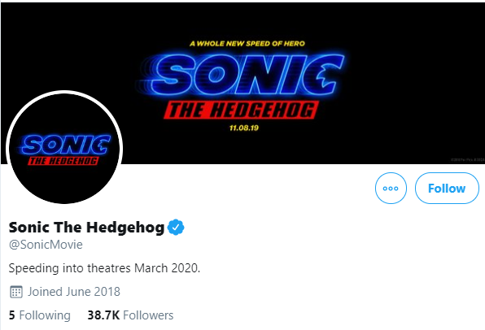Click the blue SONIC text inside avatar

tap(65, 145)
